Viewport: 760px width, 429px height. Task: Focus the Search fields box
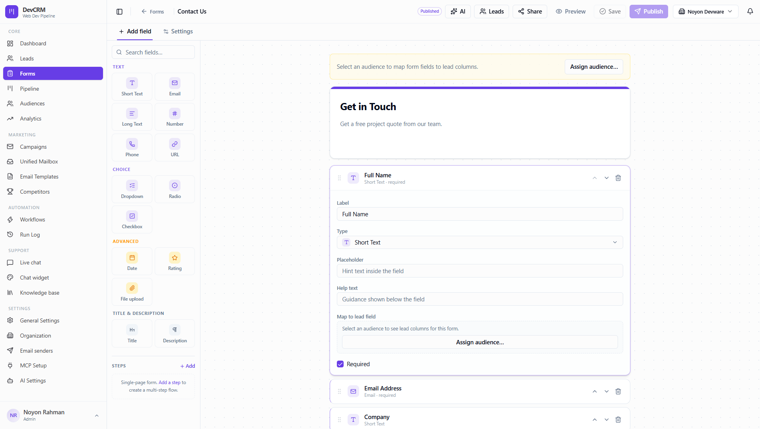tap(154, 52)
